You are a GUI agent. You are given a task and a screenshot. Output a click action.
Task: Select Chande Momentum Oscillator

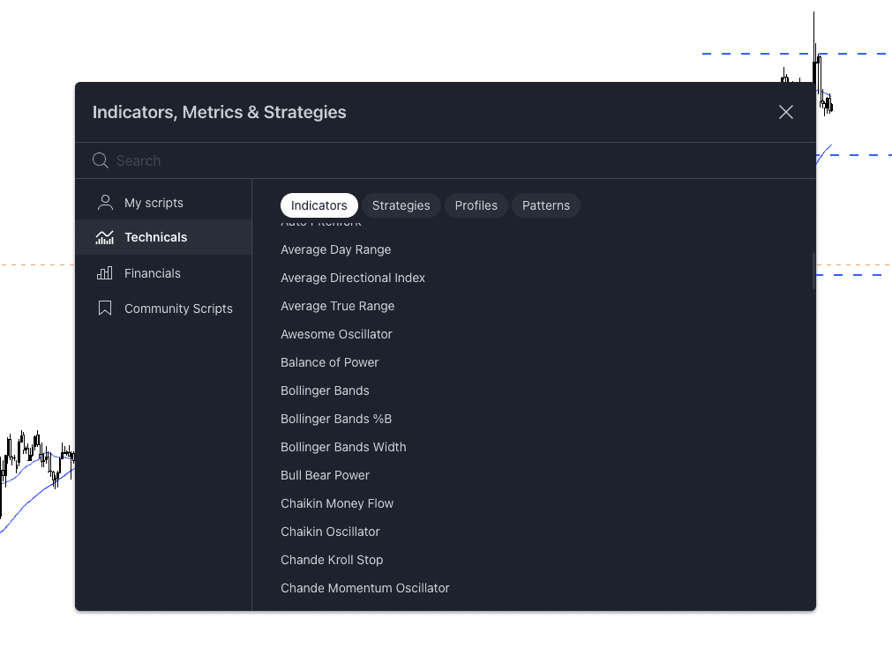click(x=364, y=588)
